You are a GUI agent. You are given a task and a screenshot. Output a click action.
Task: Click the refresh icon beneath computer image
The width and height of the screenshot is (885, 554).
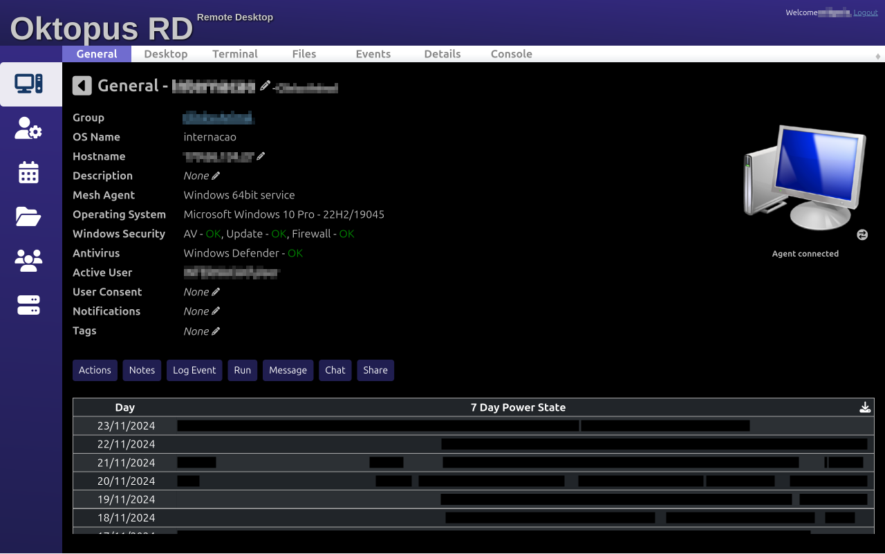(862, 235)
